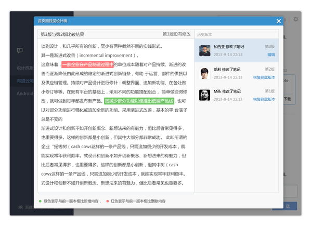The image size is (312, 227).
Task: Click the 第1版 version label
Action: pos(269,91)
